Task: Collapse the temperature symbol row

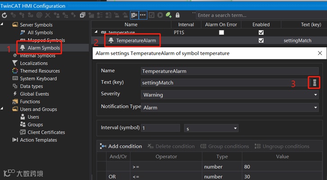Action: 96,31
